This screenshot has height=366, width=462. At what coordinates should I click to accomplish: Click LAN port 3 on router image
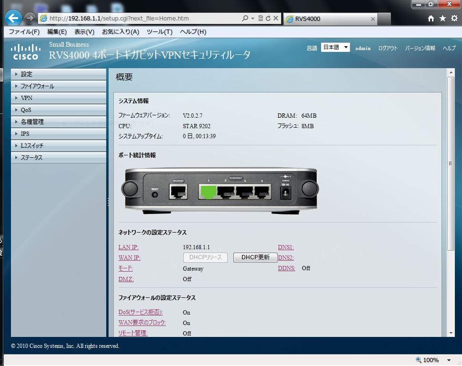(x=244, y=192)
